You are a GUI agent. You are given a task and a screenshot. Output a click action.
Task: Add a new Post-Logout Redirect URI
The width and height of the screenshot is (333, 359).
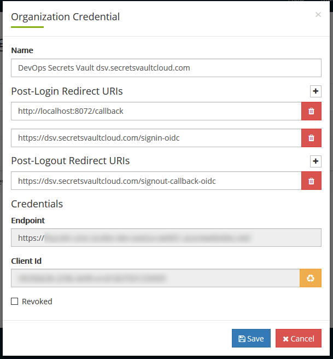316,161
